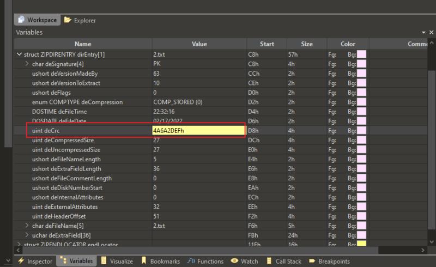Click the pink Bg swatch for deCrc

pyautogui.click(x=361, y=130)
